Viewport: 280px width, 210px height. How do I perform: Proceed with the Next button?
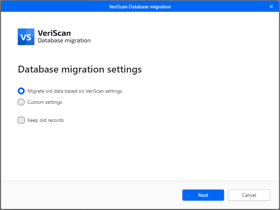[x=203, y=195]
